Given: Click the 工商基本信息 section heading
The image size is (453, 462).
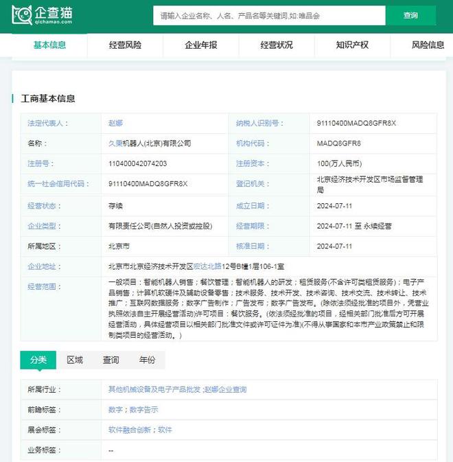Looking at the screenshot, I should click(48, 99).
